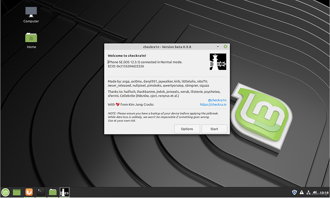Click the 'Welcome to checkra1n!' heading

pyautogui.click(x=127, y=56)
